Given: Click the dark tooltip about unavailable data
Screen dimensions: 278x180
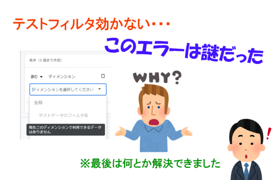Looking at the screenshot, I should click(66, 129).
